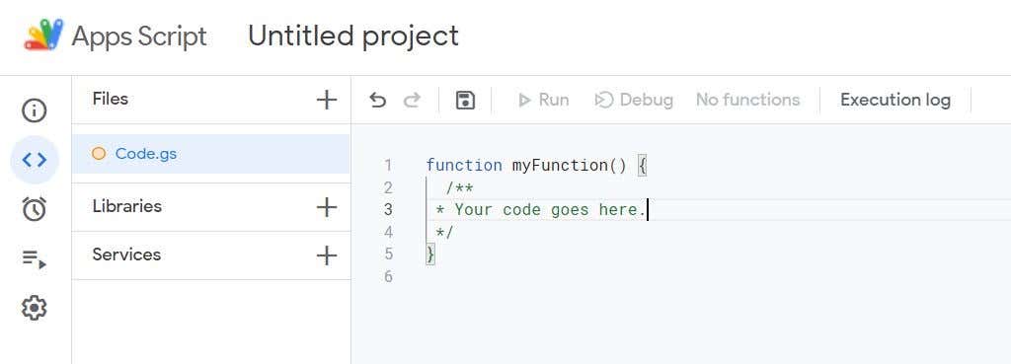1011x364 pixels.
Task: Click the Undo arrow icon
Action: point(378,100)
